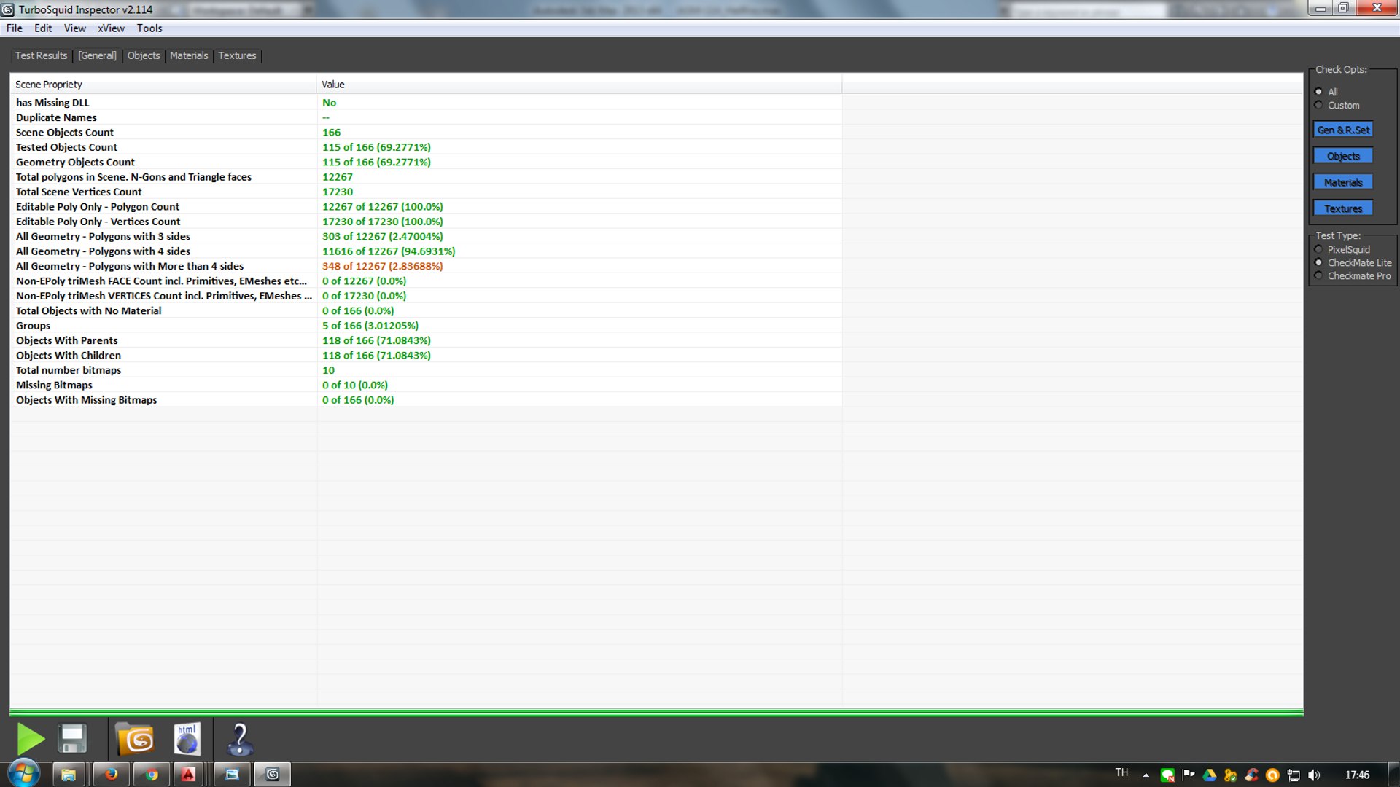Open the Tools menu
Image resolution: width=1400 pixels, height=787 pixels.
(x=149, y=28)
